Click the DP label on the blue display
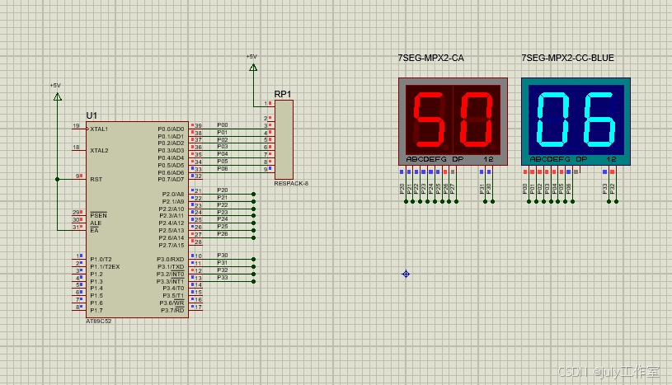This screenshot has height=385, width=672. click(x=581, y=159)
